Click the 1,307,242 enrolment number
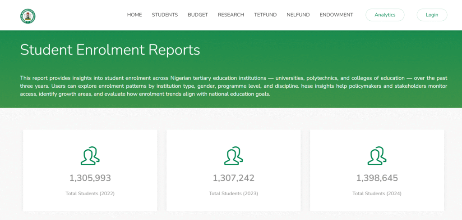This screenshot has width=462, height=220. [233, 178]
